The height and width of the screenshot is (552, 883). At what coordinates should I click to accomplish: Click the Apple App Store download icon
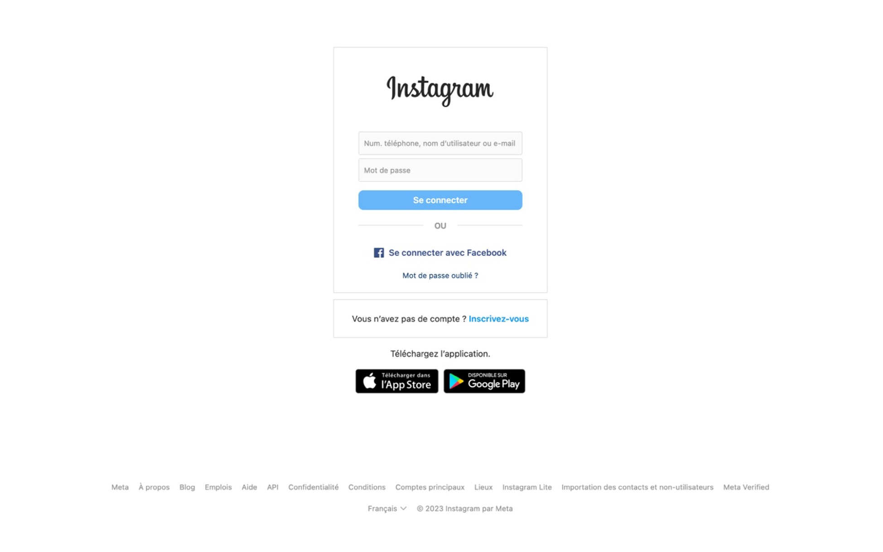click(x=398, y=381)
